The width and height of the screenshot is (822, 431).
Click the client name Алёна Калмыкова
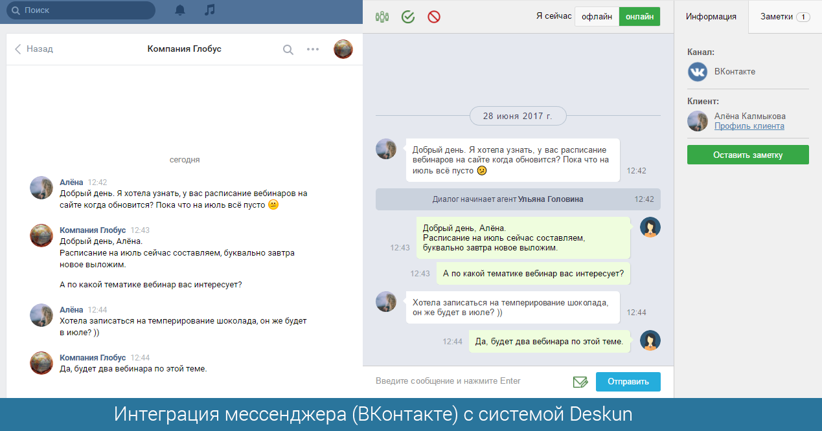pos(750,116)
